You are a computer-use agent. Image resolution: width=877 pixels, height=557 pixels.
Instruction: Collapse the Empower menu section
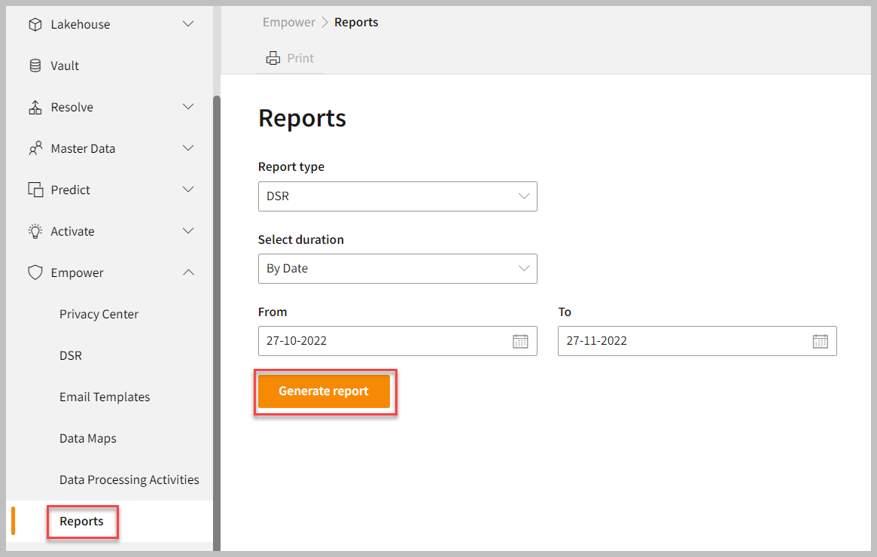click(188, 273)
